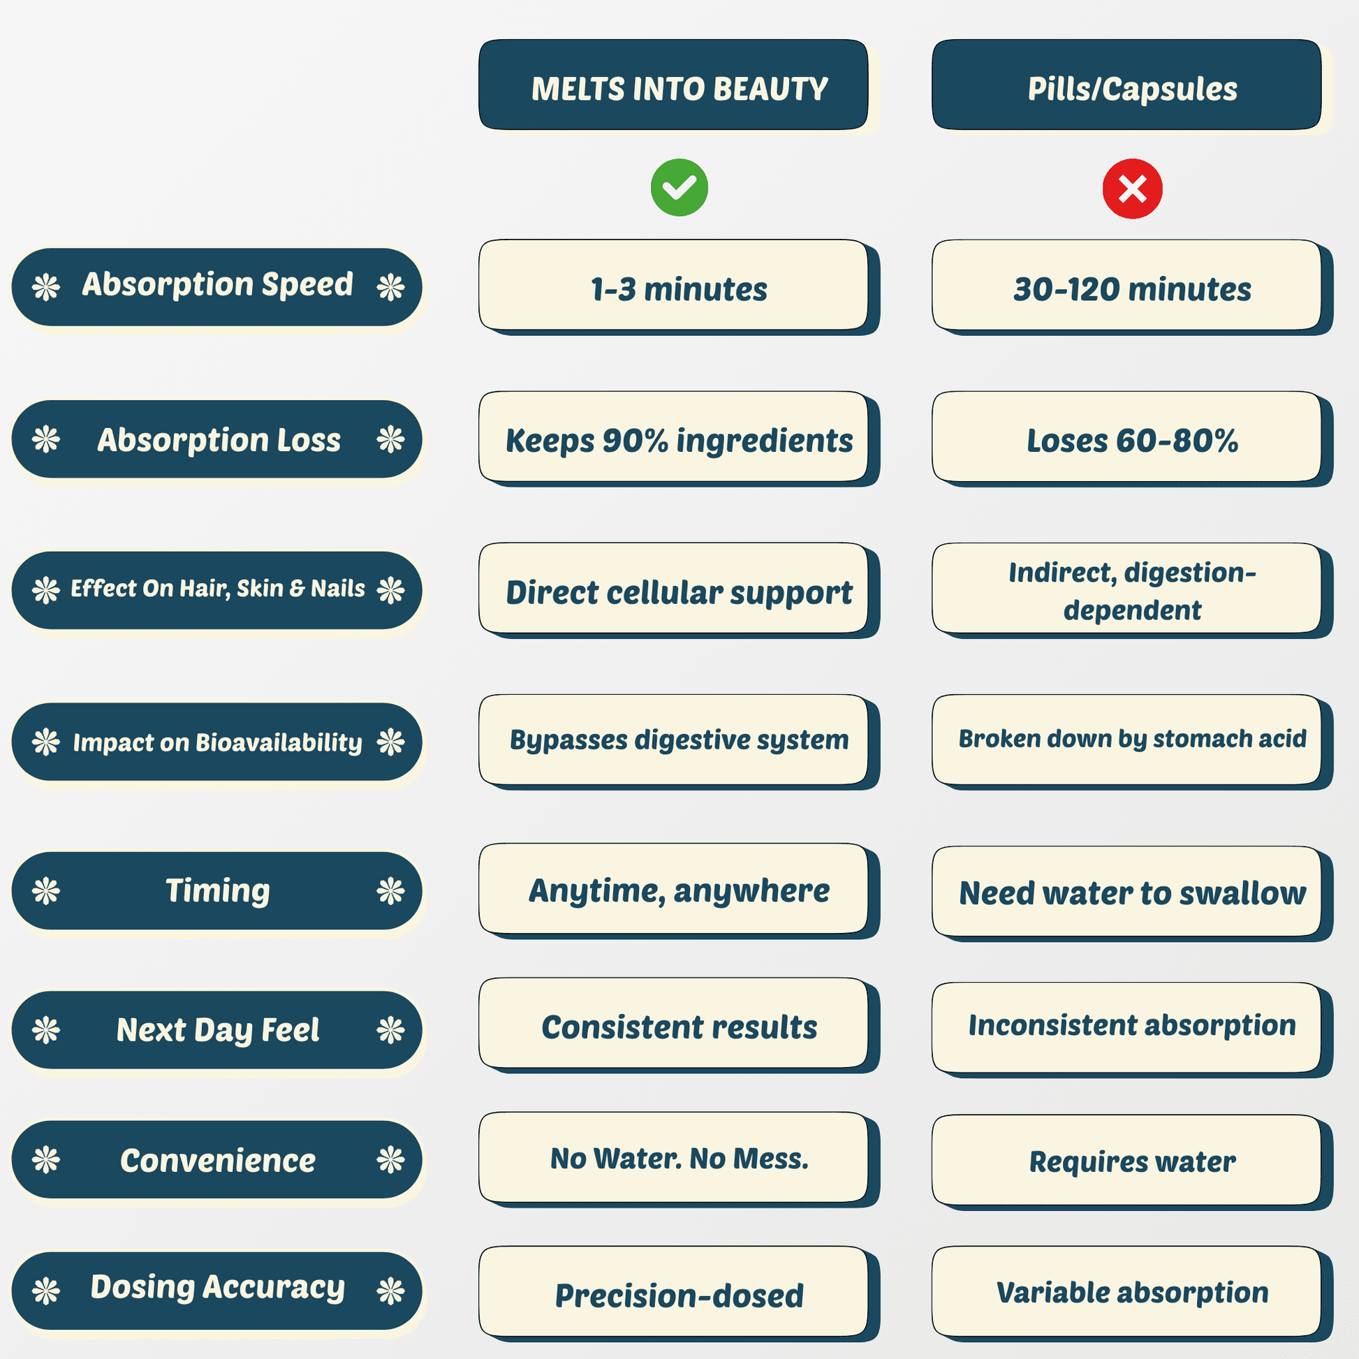Click the flower icon right of Convenience
Viewport: 1359px width, 1359px height.
tap(390, 1160)
